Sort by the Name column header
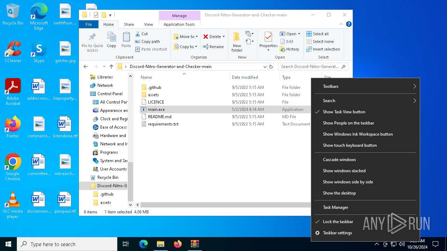The width and height of the screenshot is (447, 251). [x=184, y=77]
